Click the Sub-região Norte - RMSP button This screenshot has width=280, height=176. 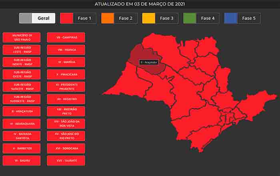[22, 62]
